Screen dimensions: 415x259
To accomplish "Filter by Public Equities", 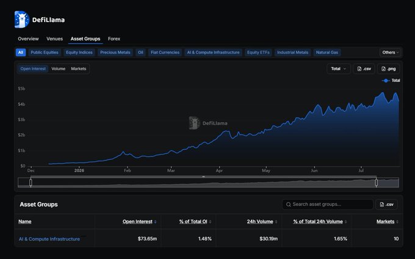I will pyautogui.click(x=45, y=53).
